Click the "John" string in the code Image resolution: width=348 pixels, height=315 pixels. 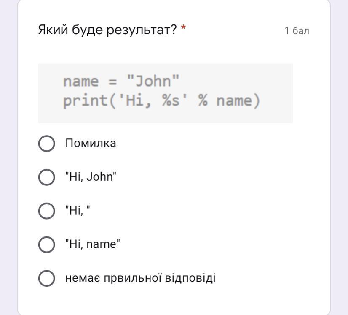pyautogui.click(x=153, y=81)
